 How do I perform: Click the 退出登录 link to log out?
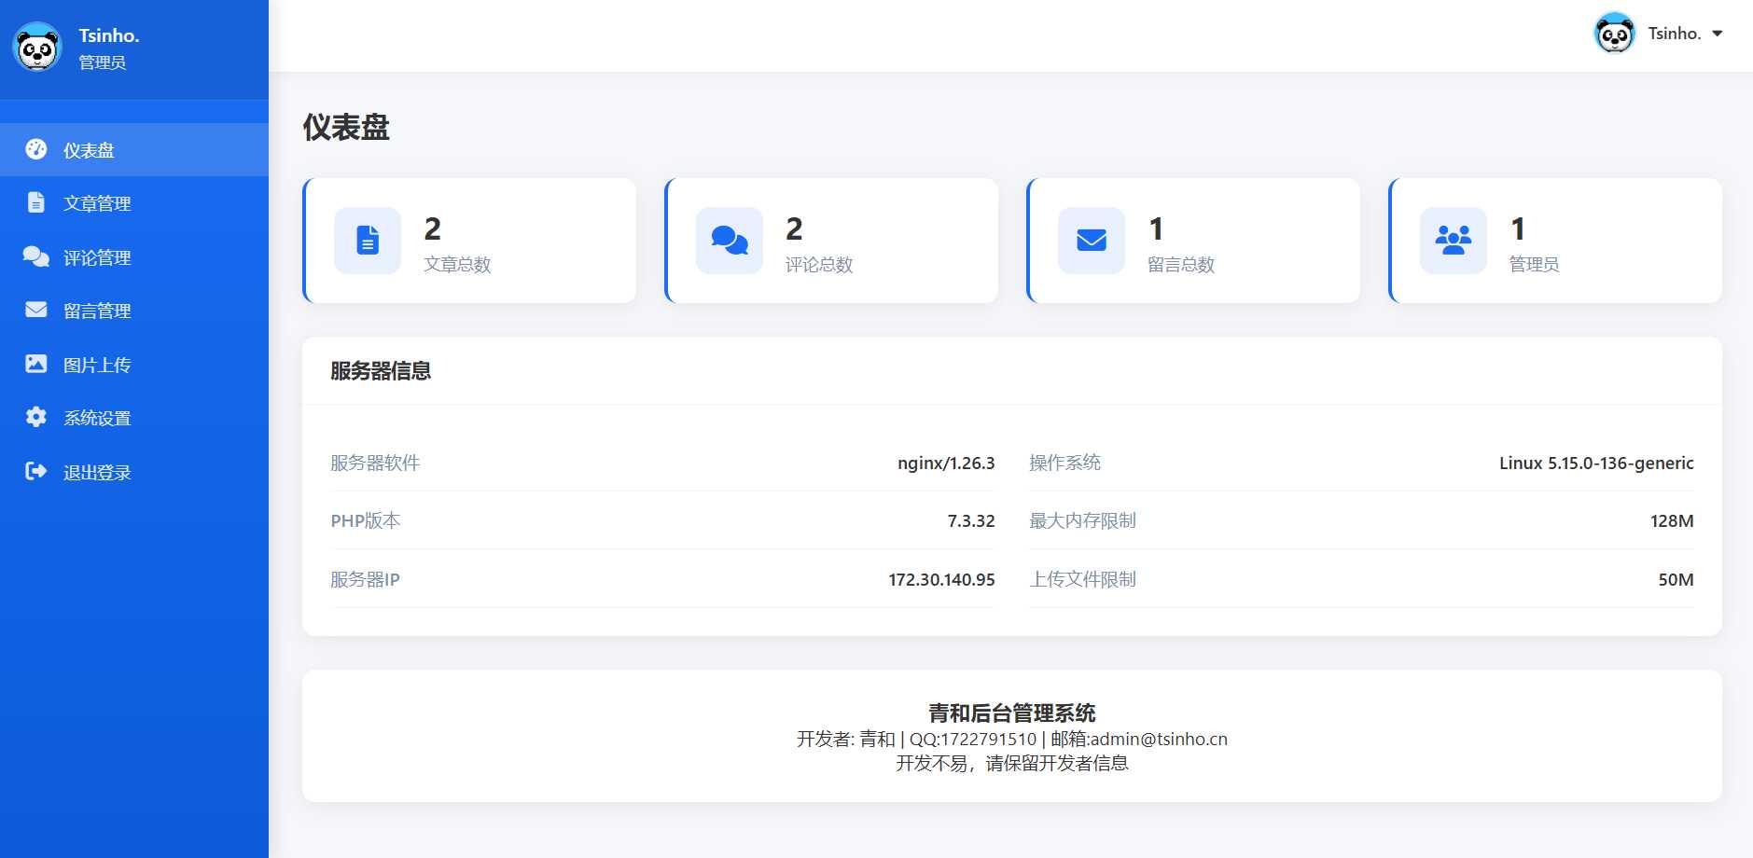click(x=96, y=471)
